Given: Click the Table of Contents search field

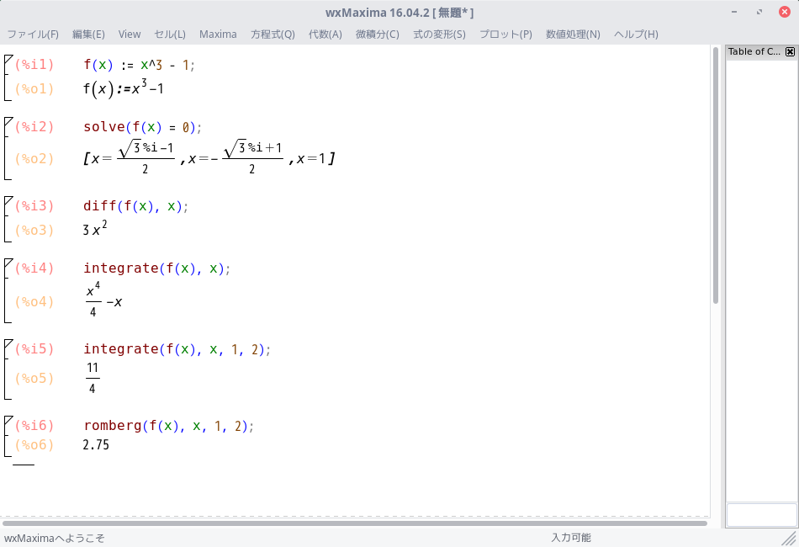Looking at the screenshot, I should click(x=759, y=514).
